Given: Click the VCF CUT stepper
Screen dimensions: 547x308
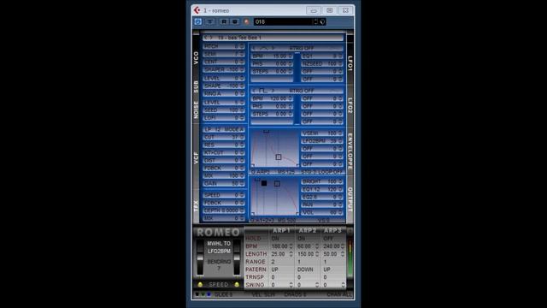Looking at the screenshot, I should pyautogui.click(x=241, y=137).
